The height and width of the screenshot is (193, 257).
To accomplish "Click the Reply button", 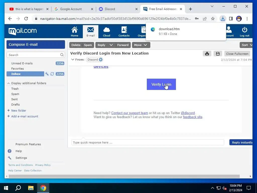I will [x=101, y=45].
